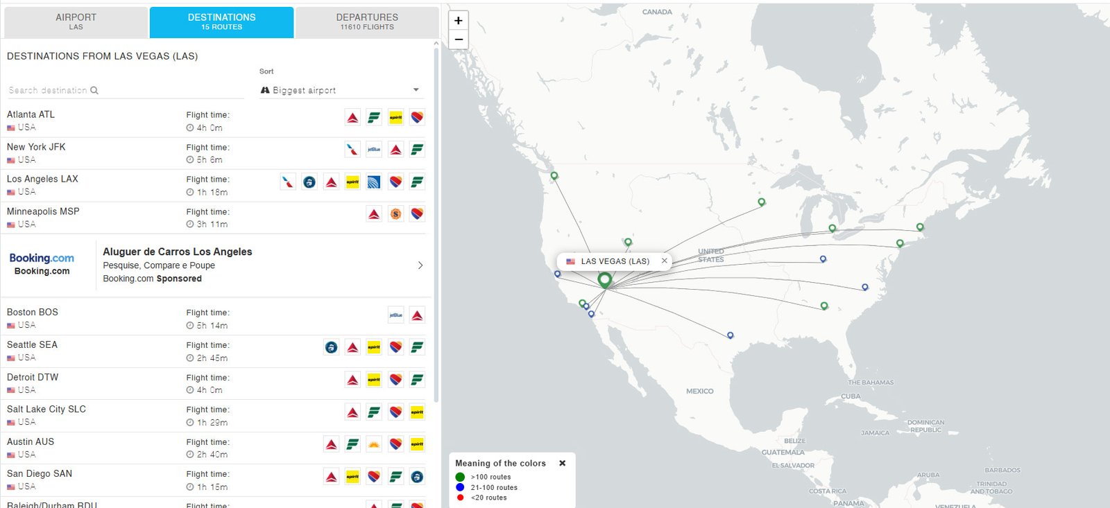The image size is (1110, 508).
Task: Open Seattle SEA destination
Action: pos(216,351)
